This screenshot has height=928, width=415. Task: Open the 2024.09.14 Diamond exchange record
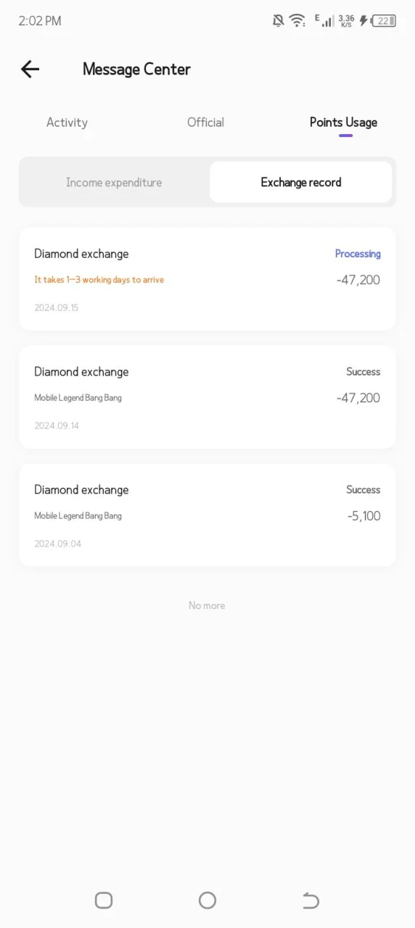coord(207,397)
